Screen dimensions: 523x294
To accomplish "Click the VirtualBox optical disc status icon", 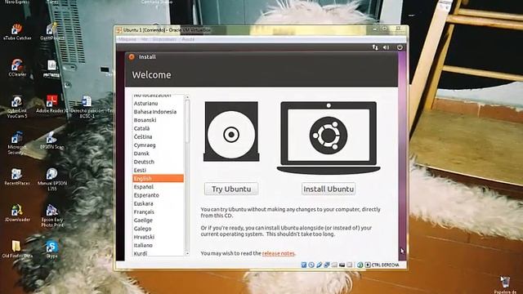I will 311,265.
